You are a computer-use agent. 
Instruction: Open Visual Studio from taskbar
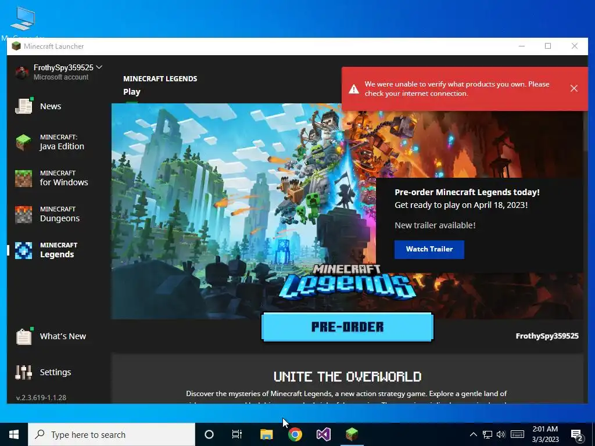(323, 434)
